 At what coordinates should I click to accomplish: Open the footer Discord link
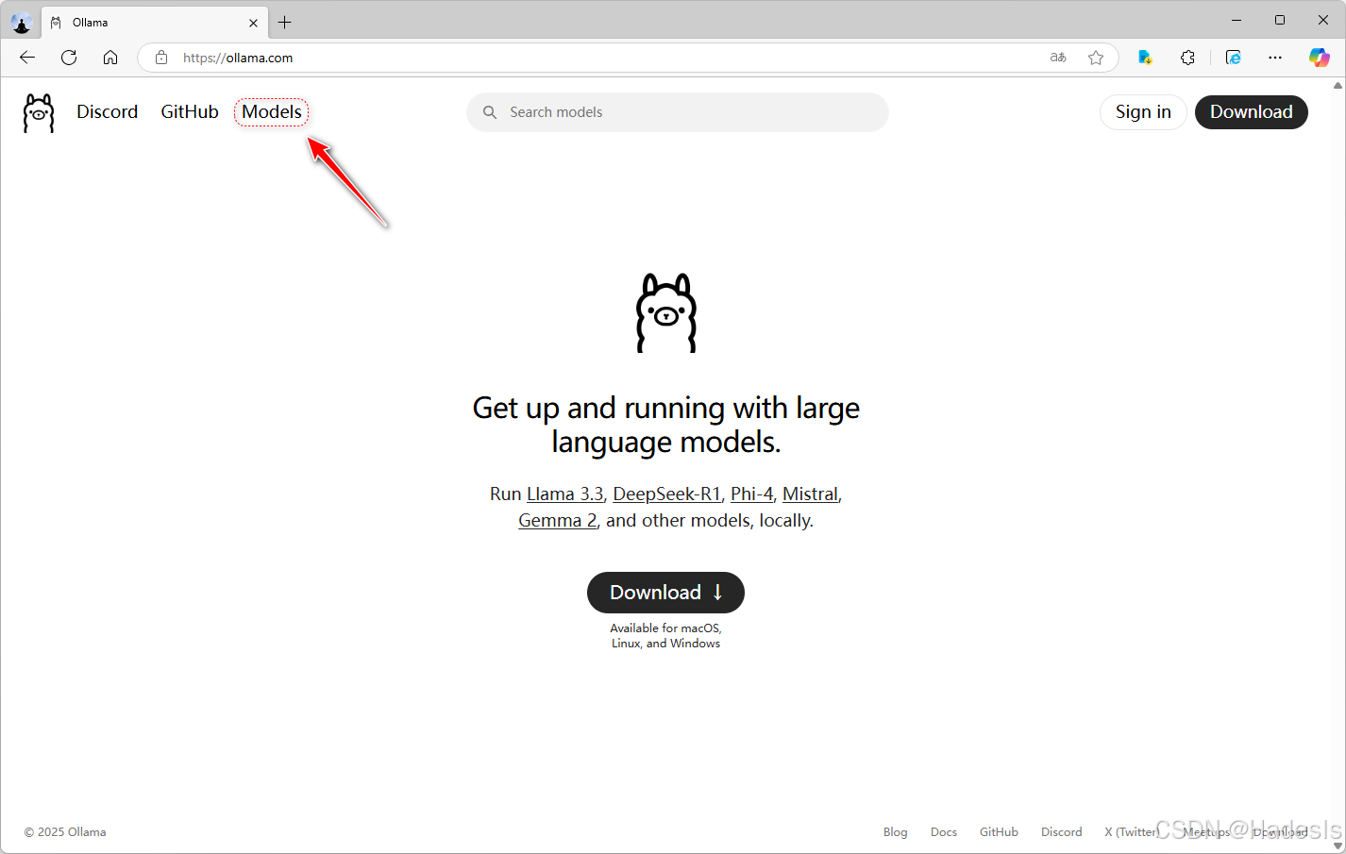click(x=1062, y=832)
